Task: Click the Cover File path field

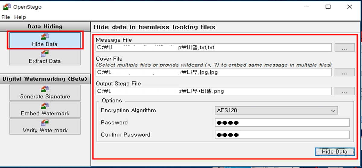Action: 214,72
